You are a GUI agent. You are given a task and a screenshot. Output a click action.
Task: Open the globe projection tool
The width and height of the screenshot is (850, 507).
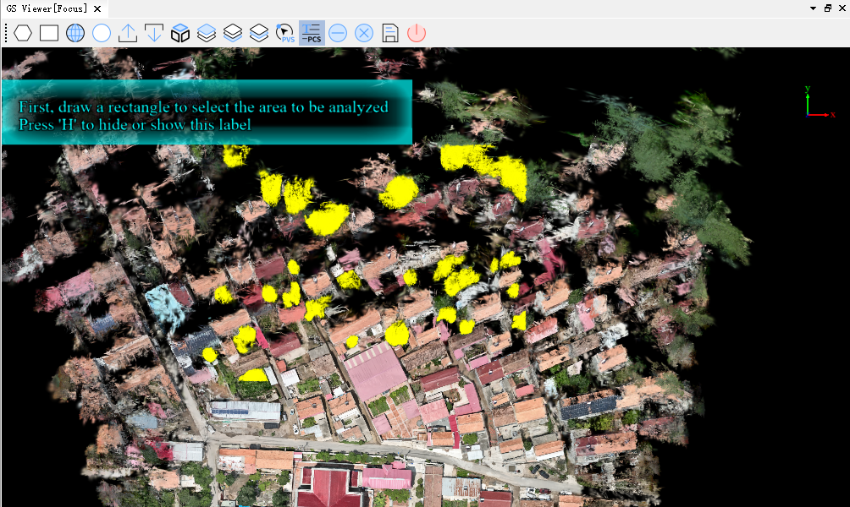(75, 33)
